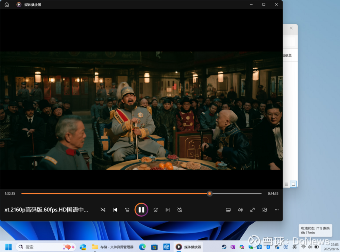Open the Wi-Fi network tray icon
This screenshot has width=340, height=252.
point(303,247)
